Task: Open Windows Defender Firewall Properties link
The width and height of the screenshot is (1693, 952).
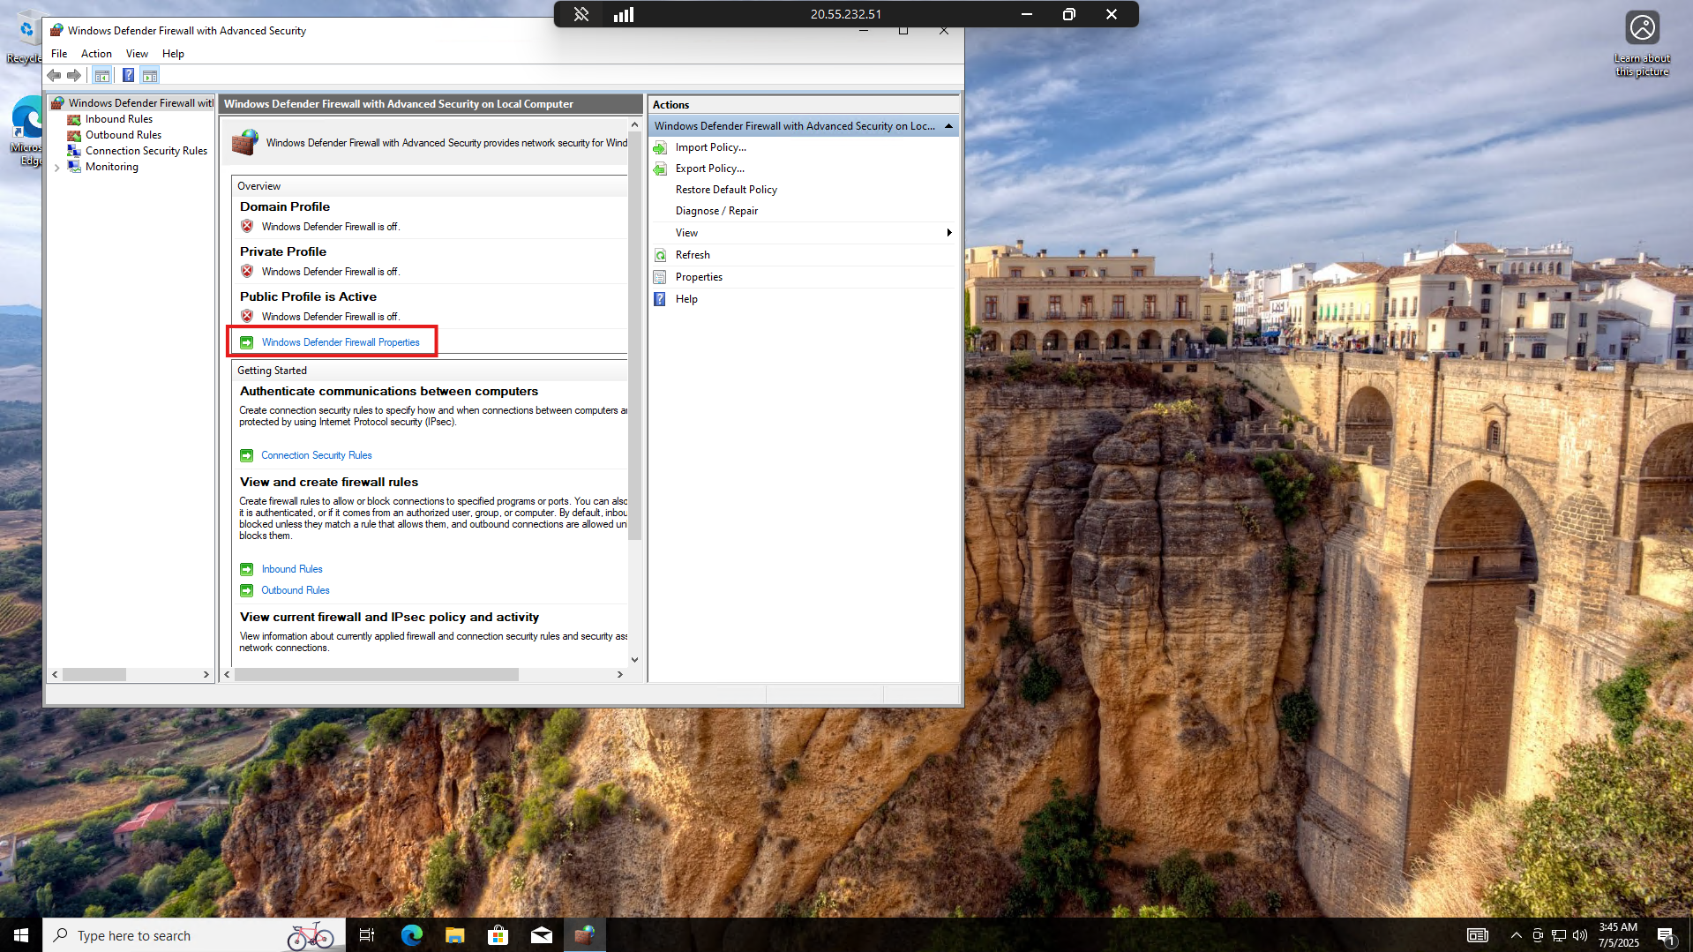Action: (340, 342)
